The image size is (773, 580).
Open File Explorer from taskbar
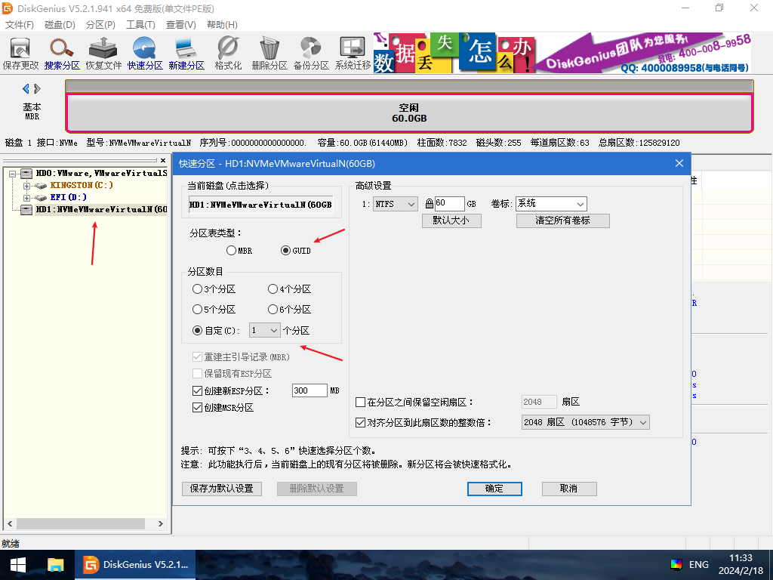point(56,565)
